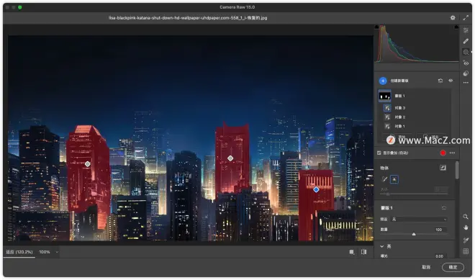Open the sidebar more options ellipsis
The width and height of the screenshot is (475, 280).
click(x=466, y=83)
